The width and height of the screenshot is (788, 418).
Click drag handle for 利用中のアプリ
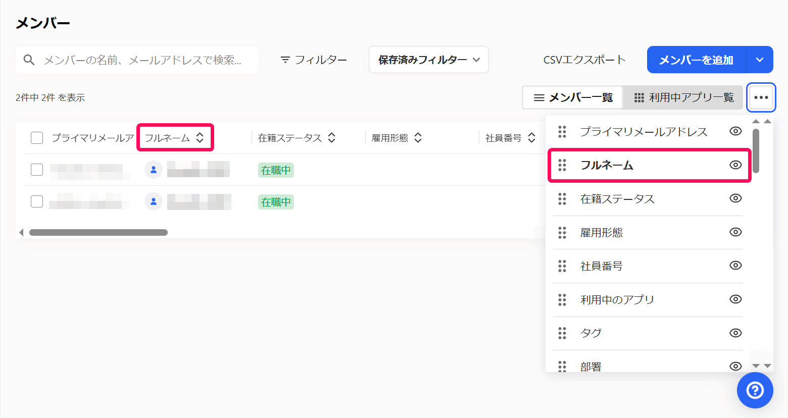click(562, 300)
